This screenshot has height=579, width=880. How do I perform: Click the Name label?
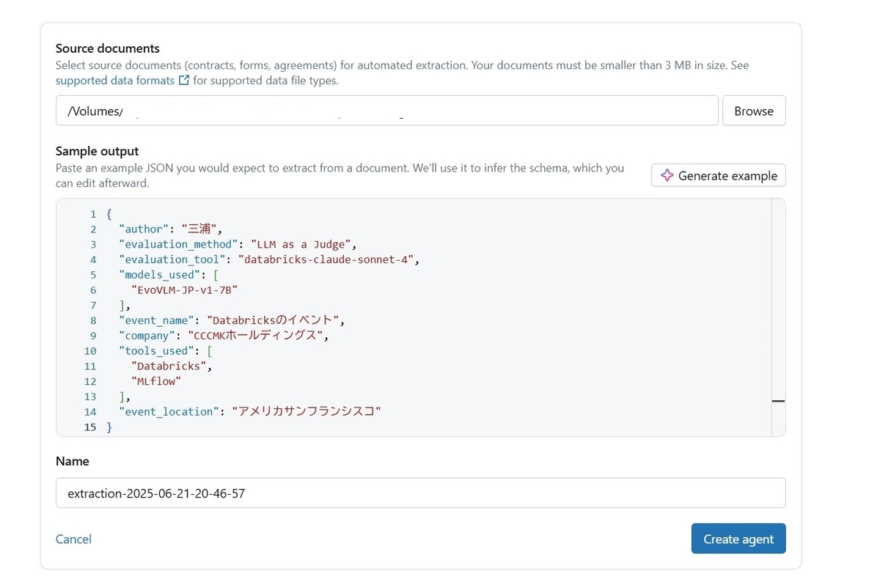click(73, 461)
